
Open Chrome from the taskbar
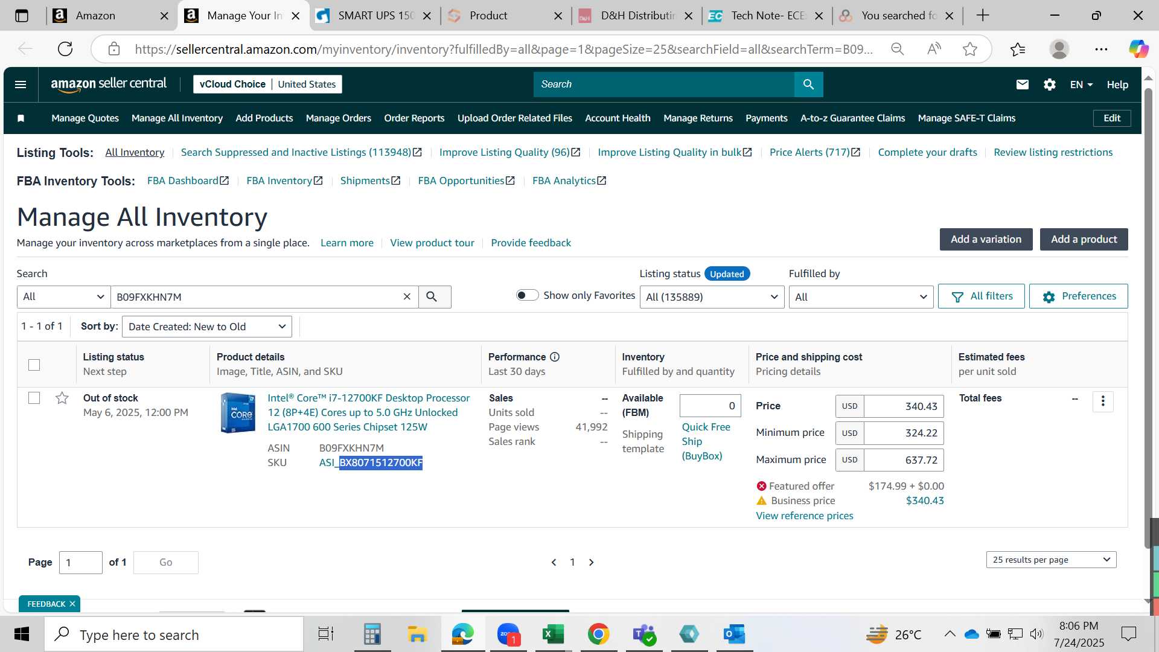click(x=598, y=634)
